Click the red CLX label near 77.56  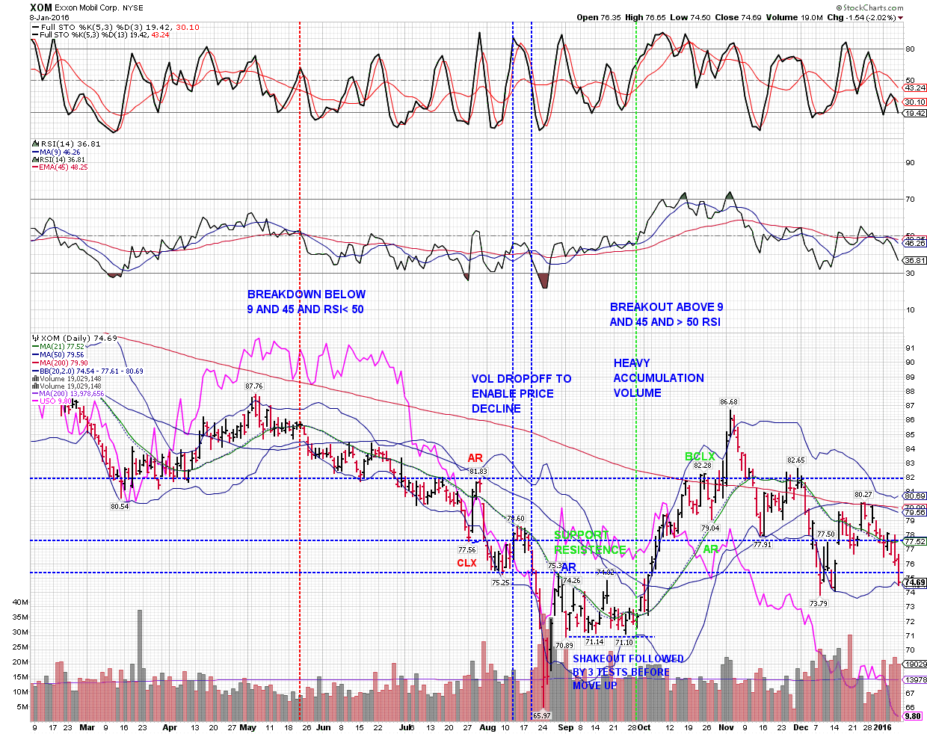[466, 563]
